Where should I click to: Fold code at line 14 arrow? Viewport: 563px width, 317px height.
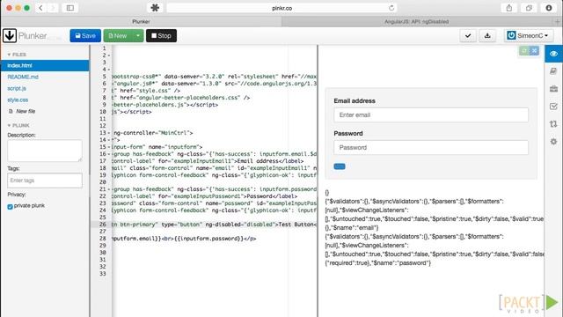click(x=109, y=140)
